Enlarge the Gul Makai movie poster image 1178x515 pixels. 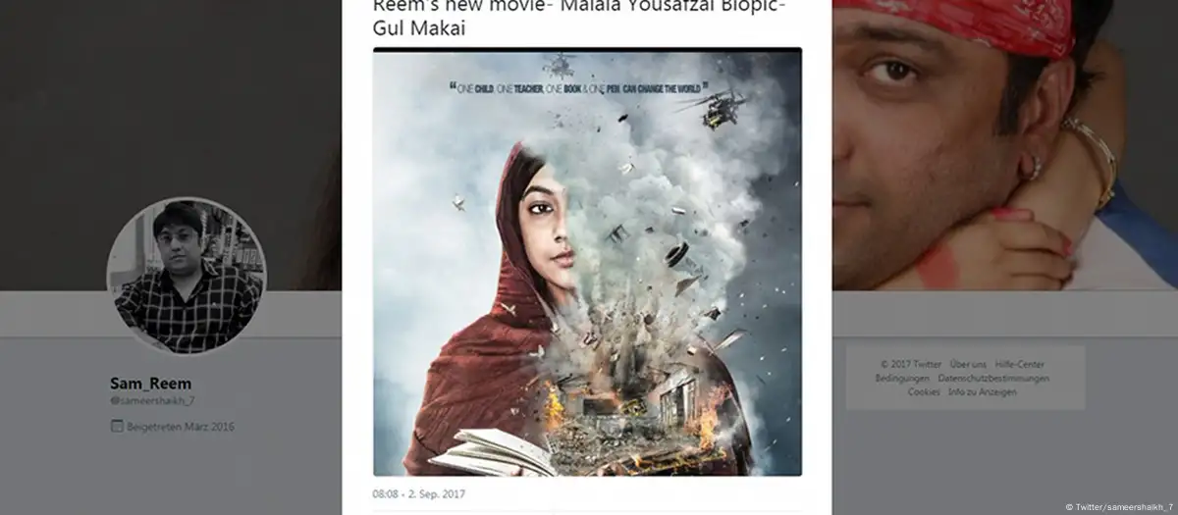tap(587, 262)
